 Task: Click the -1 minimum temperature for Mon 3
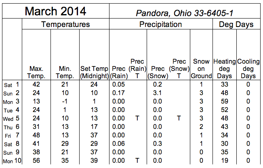point(65,102)
